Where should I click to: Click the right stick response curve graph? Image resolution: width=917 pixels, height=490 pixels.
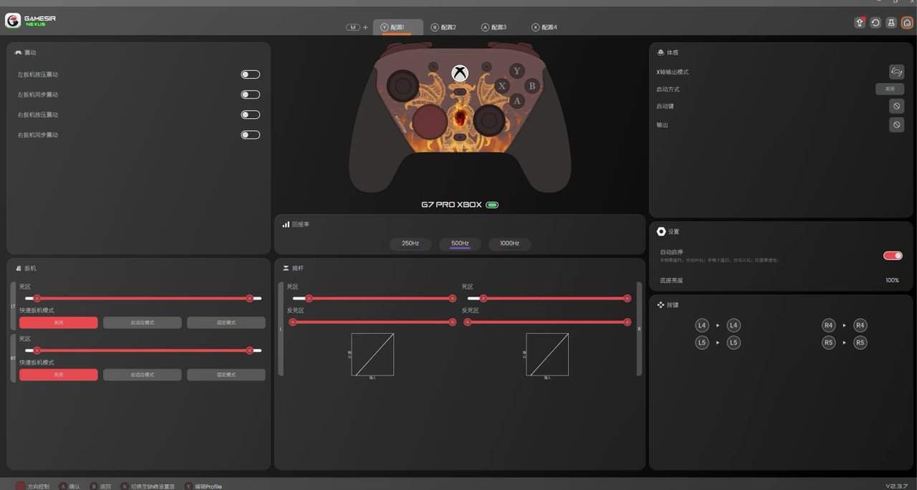pyautogui.click(x=547, y=354)
